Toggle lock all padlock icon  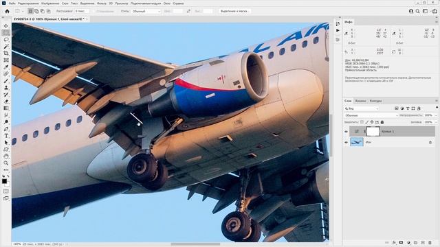[x=382, y=122]
